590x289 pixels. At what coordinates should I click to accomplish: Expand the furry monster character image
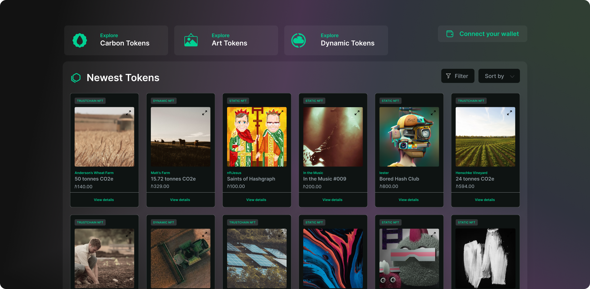pyautogui.click(x=433, y=234)
